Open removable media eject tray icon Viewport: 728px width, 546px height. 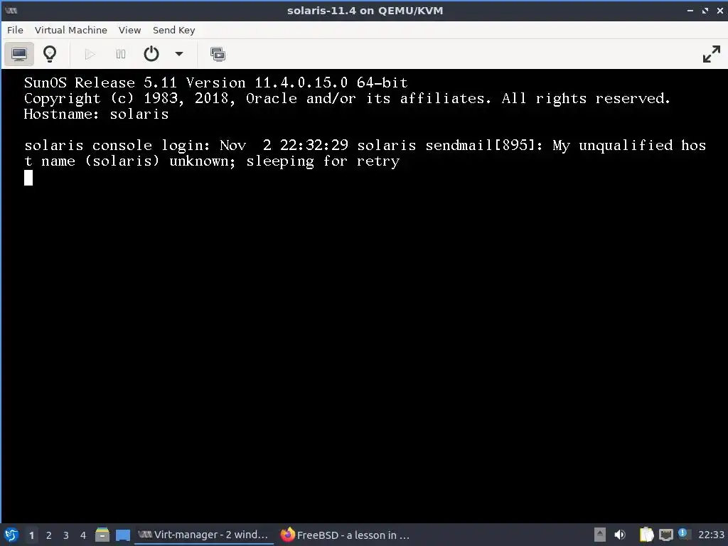pos(600,535)
